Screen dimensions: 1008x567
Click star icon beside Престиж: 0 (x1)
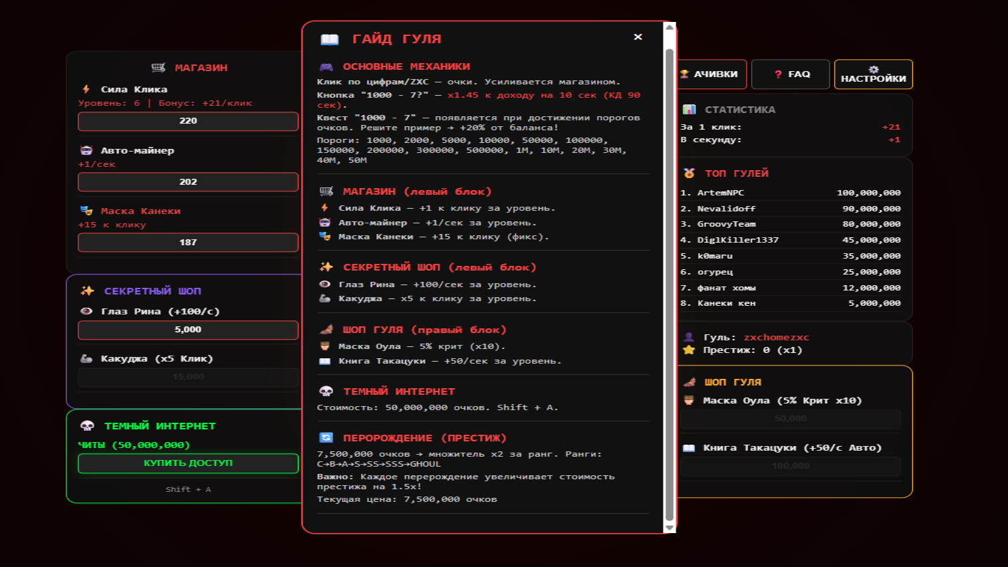coord(689,350)
